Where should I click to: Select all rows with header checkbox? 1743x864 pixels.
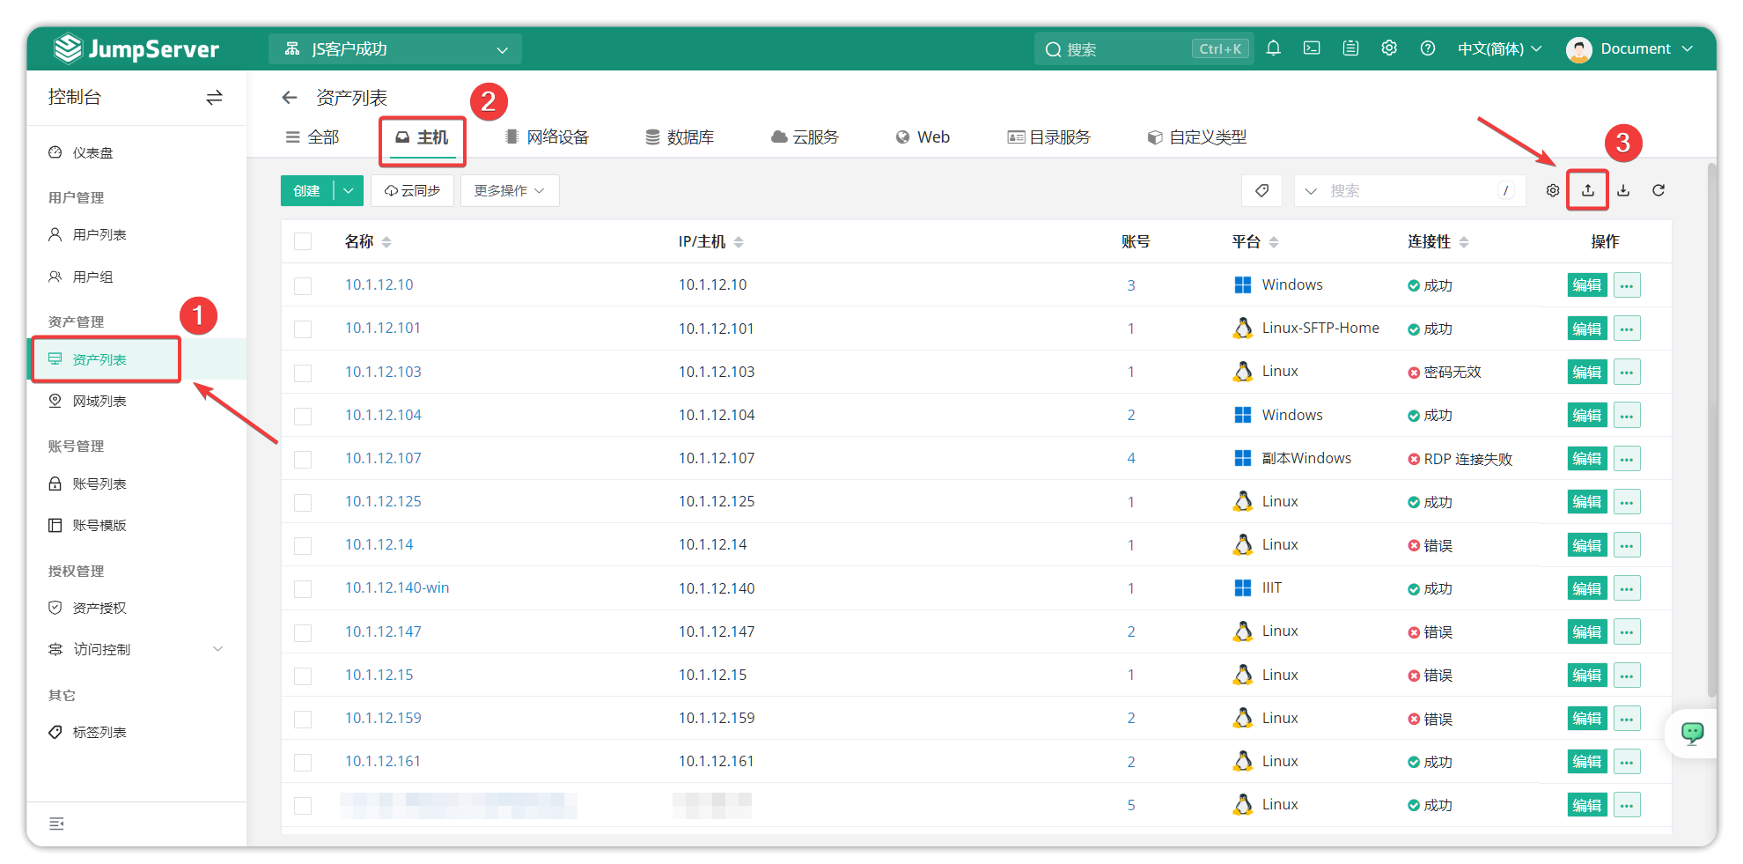click(x=303, y=242)
